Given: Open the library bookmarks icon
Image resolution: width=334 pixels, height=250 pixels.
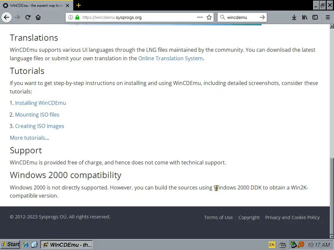Looking at the screenshot, I should point(305,17).
